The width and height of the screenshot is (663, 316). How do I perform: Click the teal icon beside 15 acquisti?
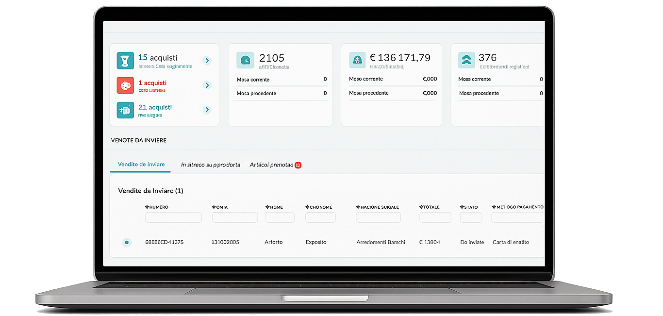125,61
